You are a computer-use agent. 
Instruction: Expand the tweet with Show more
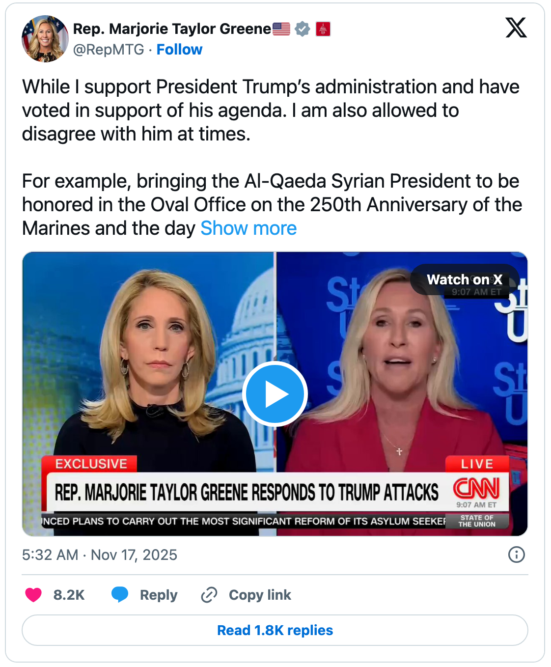tap(248, 228)
